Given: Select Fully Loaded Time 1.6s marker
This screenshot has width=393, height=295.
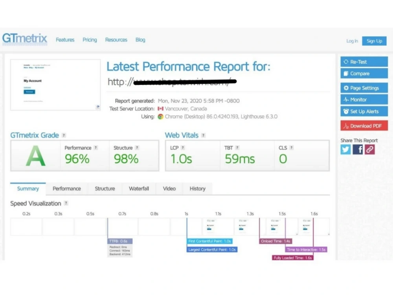Looking at the screenshot, I should (293, 258).
